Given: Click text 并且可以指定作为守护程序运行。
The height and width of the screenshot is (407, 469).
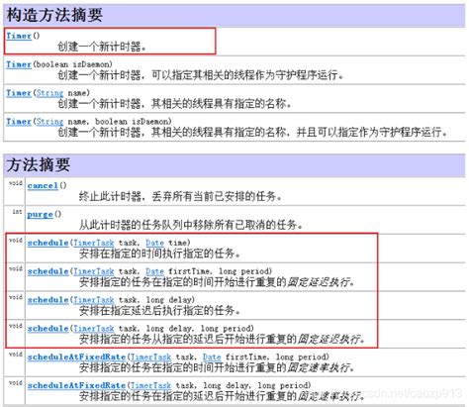Looking at the screenshot, I should (x=372, y=132).
